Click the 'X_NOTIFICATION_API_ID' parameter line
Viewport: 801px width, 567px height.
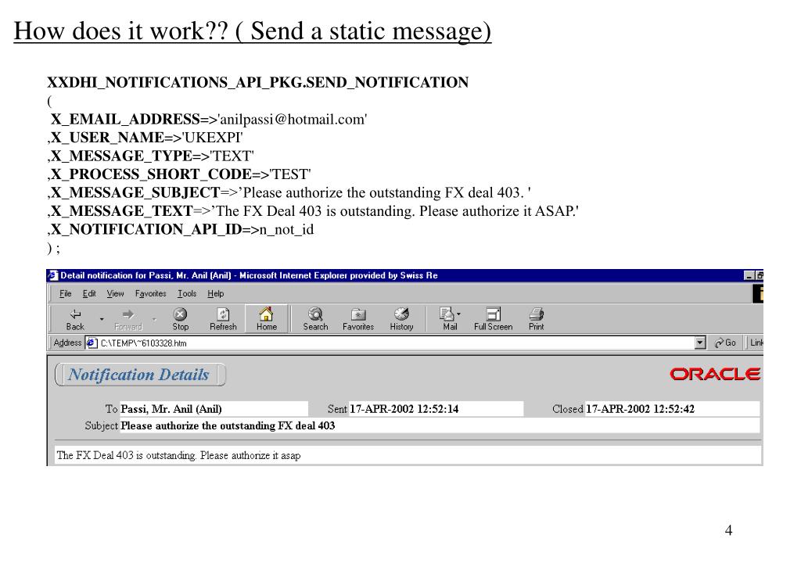click(181, 230)
